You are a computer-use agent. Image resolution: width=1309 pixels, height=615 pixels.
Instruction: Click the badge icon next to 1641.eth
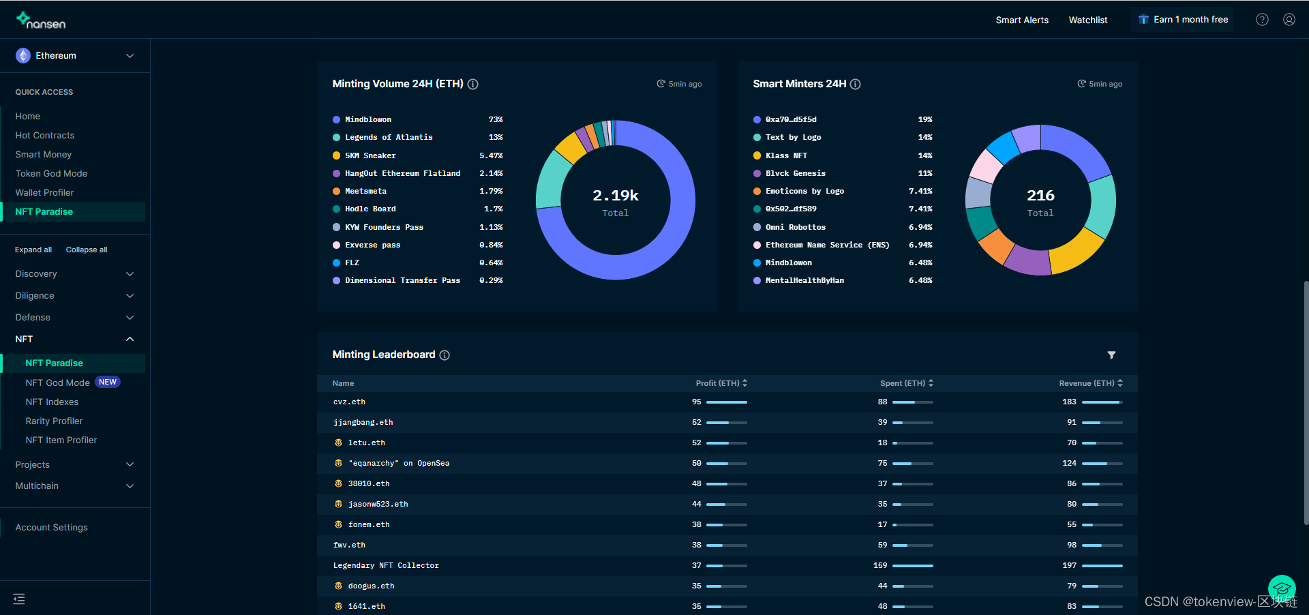click(338, 606)
